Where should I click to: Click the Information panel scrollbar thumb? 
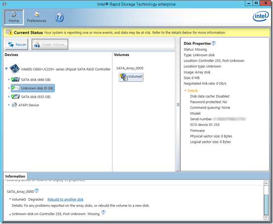pyautogui.click(x=266, y=205)
